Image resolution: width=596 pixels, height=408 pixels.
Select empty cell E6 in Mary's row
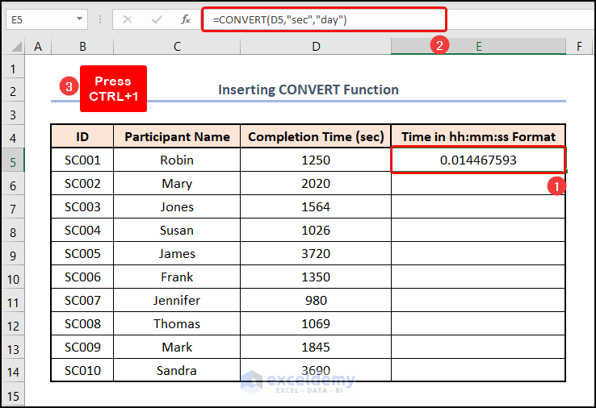479,183
